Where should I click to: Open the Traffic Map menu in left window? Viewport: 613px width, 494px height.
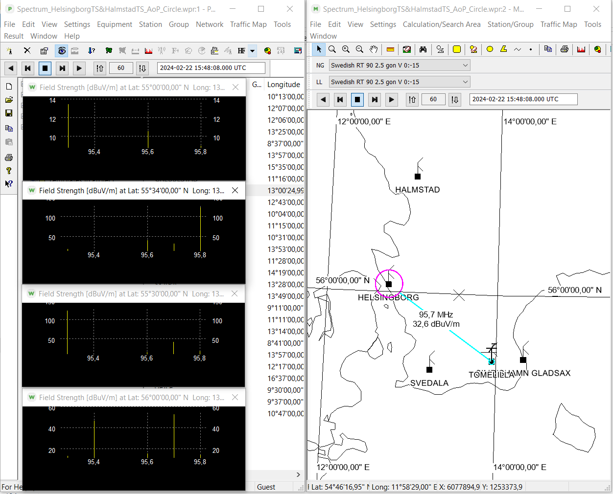(x=248, y=24)
